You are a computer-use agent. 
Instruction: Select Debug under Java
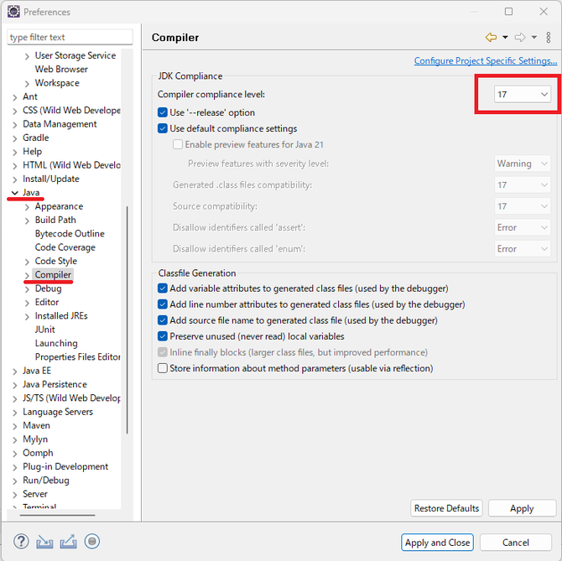tap(49, 288)
